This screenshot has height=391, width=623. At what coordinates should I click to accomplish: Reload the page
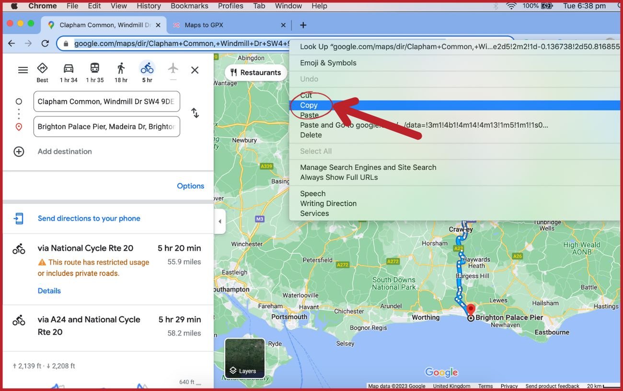pyautogui.click(x=45, y=44)
